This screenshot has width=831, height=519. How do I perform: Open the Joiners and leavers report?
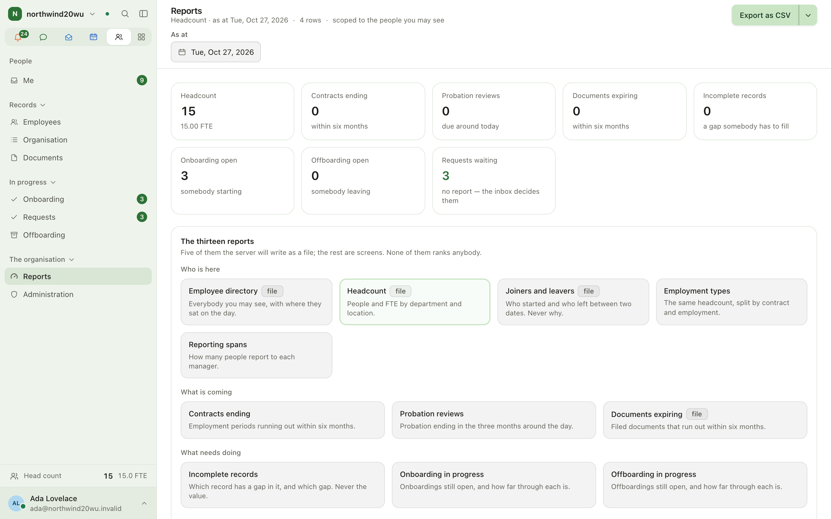[573, 302]
